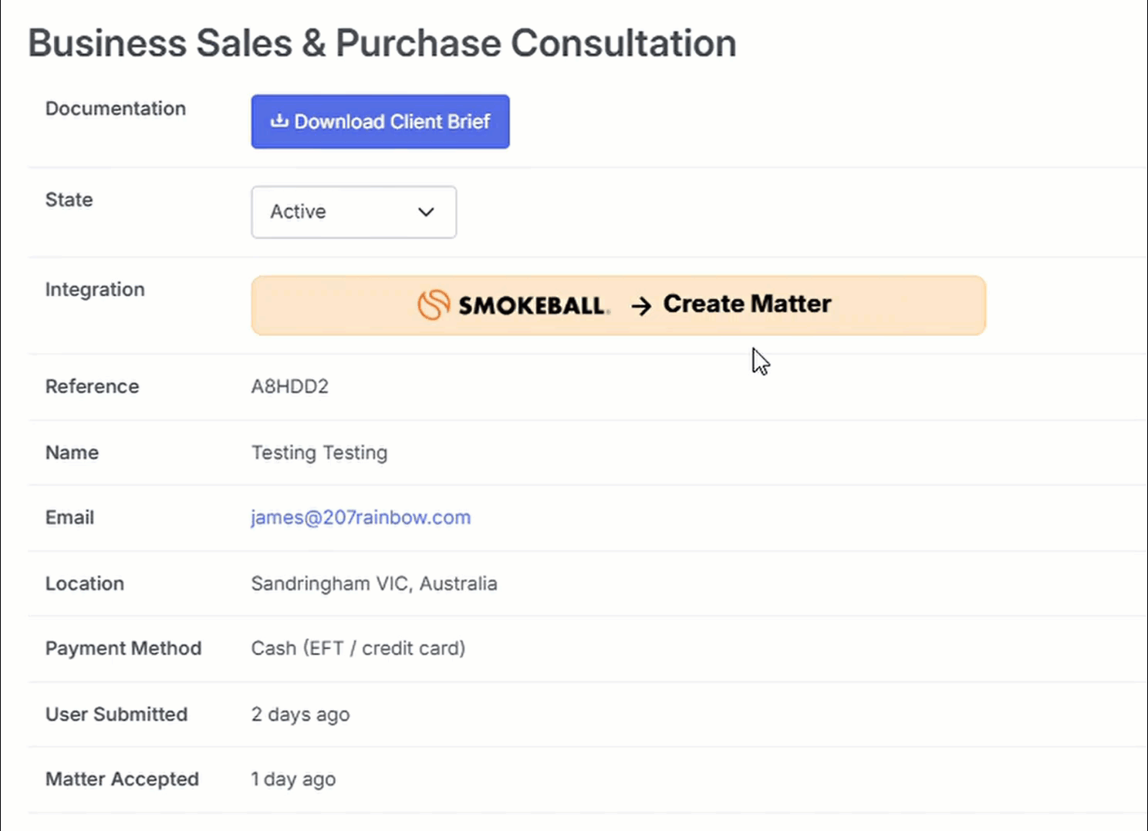Select the reference code A8HDD2
The image size is (1148, 831).
[289, 386]
